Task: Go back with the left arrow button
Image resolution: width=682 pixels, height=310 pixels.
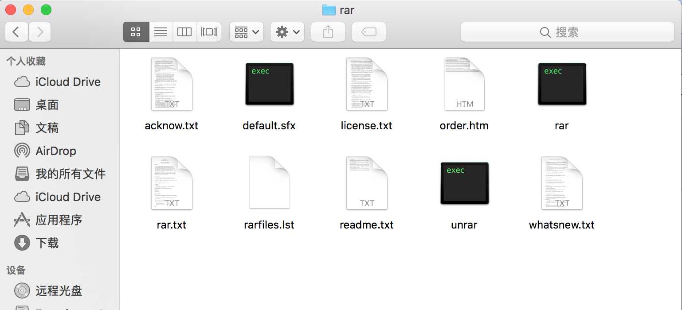Action: 16,32
